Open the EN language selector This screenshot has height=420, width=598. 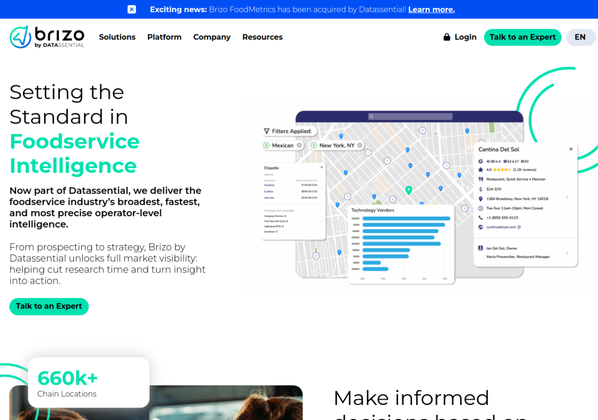(x=580, y=37)
